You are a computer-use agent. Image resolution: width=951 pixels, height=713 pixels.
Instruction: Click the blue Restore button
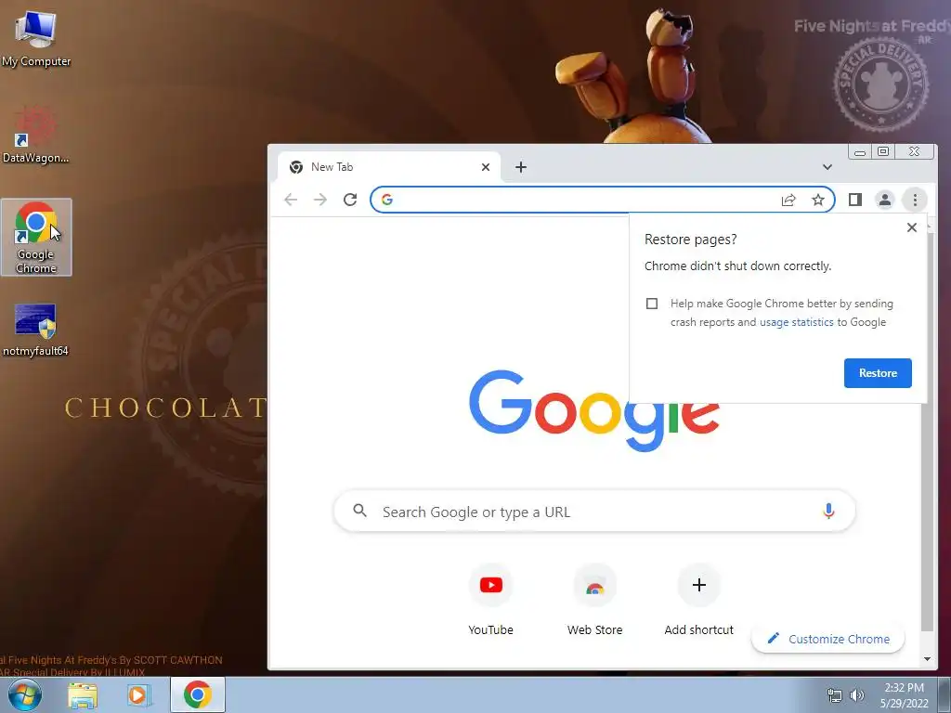coord(878,373)
